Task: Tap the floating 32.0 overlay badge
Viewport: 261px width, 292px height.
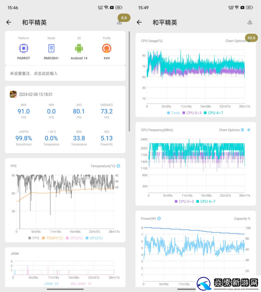Action: tap(251, 38)
